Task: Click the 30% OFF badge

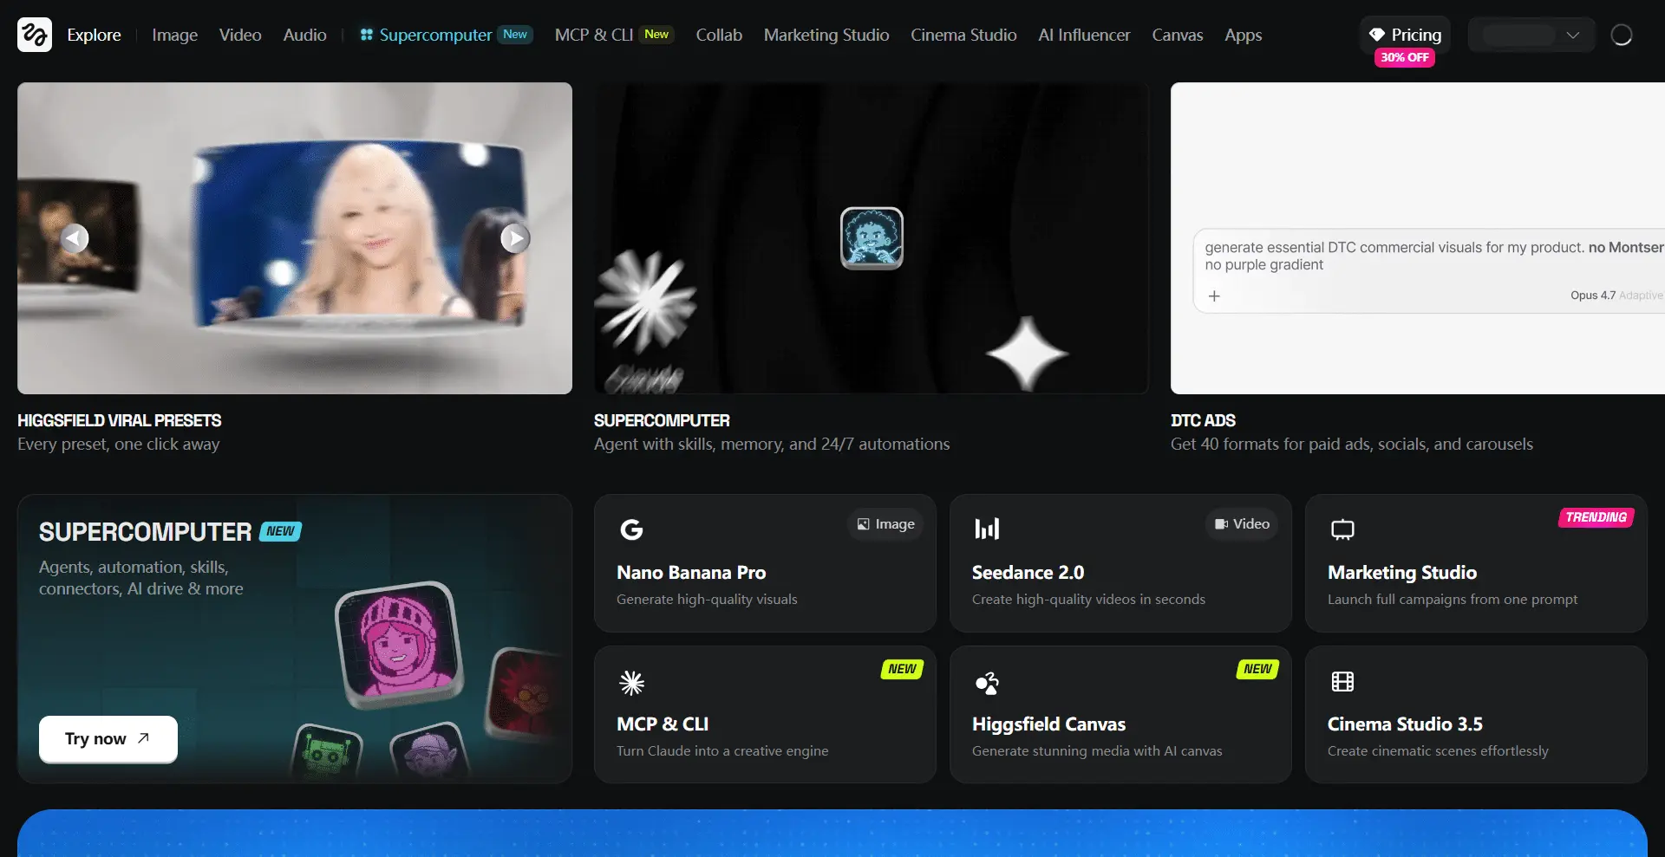Action: coord(1405,57)
